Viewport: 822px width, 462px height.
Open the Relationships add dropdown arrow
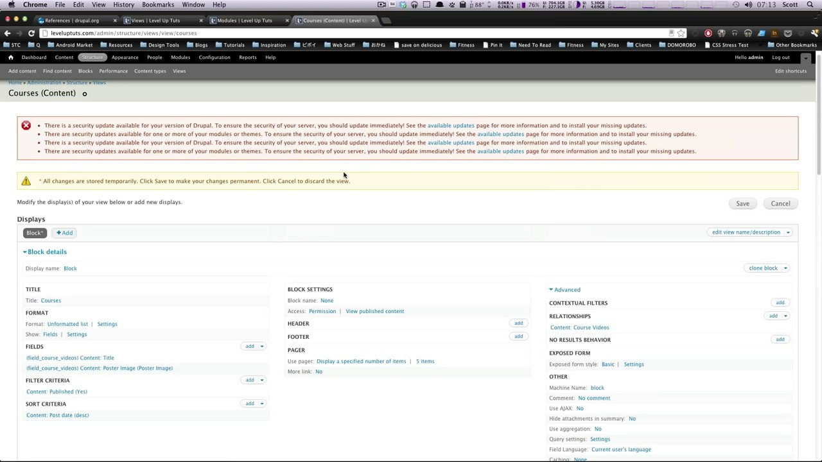[785, 316]
